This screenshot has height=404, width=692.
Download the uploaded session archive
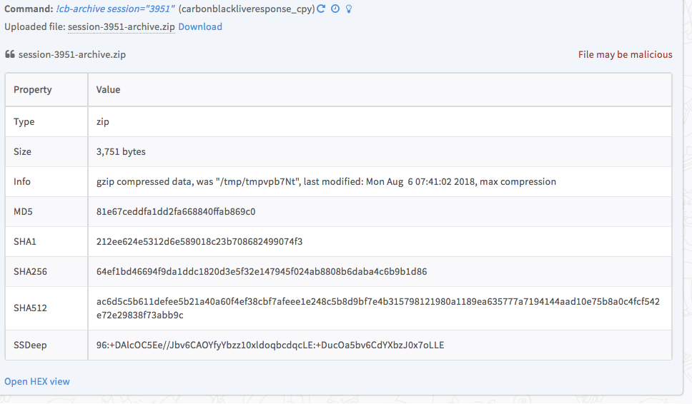(x=200, y=26)
